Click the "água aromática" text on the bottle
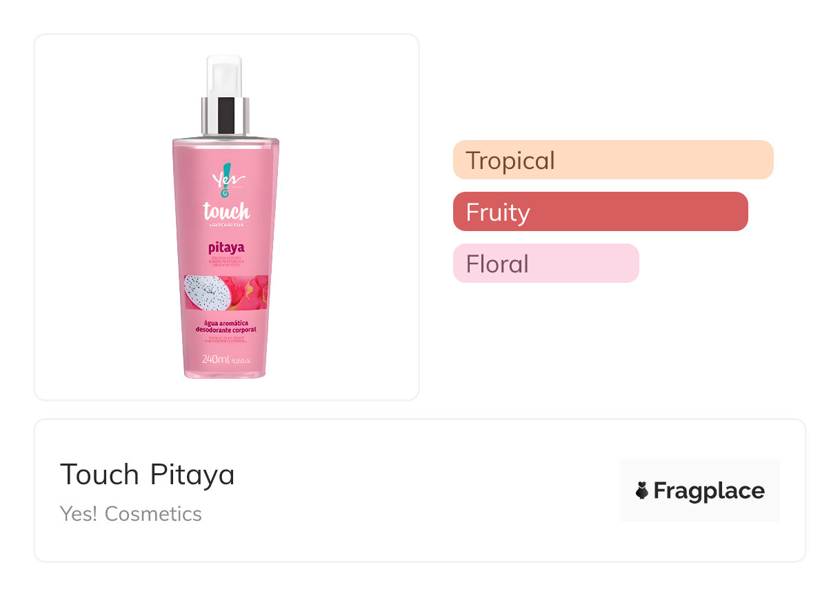This screenshot has height=596, width=840. [226, 323]
